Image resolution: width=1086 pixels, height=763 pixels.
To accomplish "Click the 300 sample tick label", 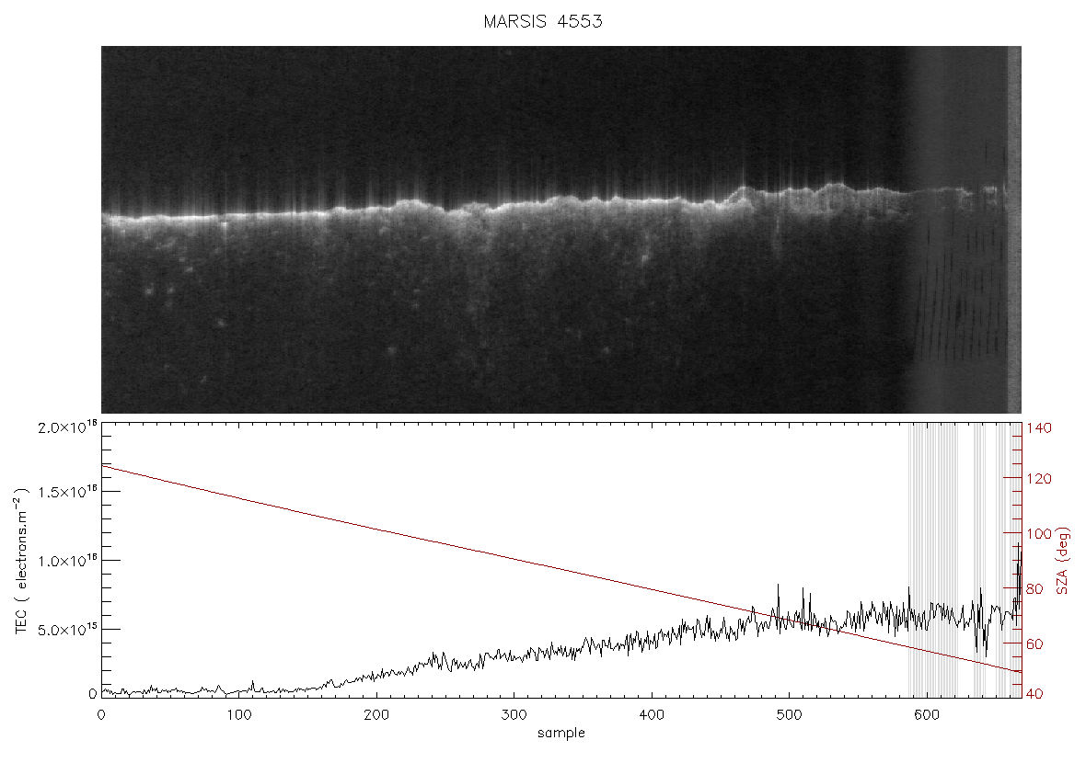I will [514, 714].
